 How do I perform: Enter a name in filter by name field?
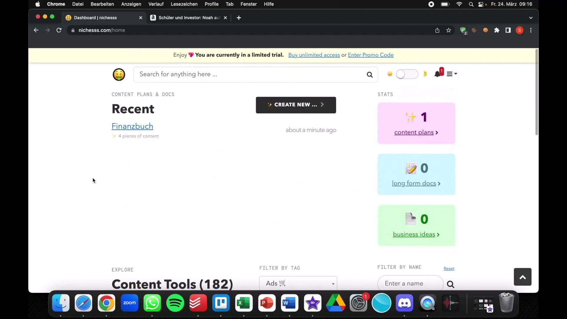(x=410, y=283)
